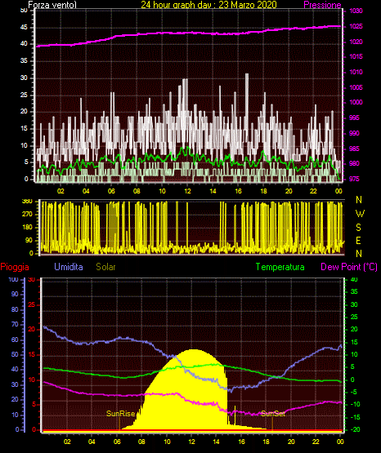Click red rain scale value 25
The image size is (381, 453).
point(32,304)
